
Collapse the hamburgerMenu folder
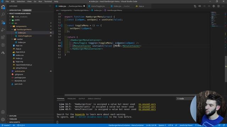pyautogui.click(x=24, y=30)
